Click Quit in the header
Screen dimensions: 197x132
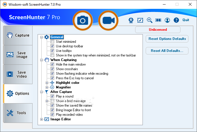186,20
